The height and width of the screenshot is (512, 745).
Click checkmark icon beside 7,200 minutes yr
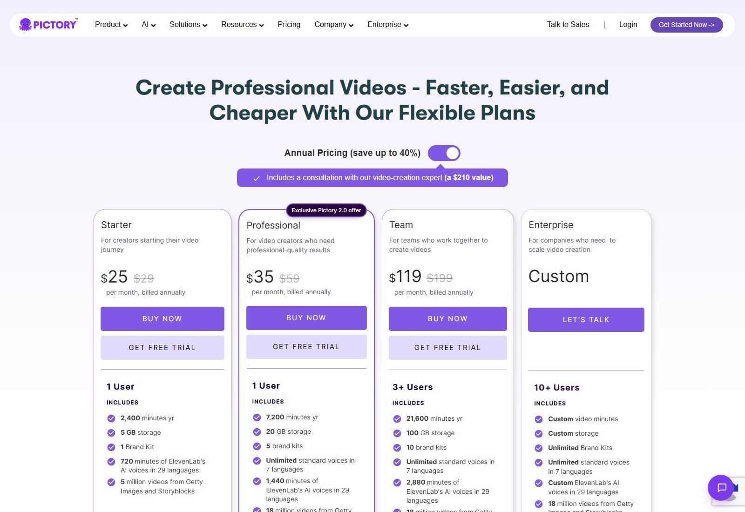coord(257,417)
